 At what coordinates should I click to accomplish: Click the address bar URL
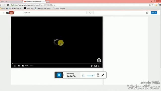click(x=34, y=5)
